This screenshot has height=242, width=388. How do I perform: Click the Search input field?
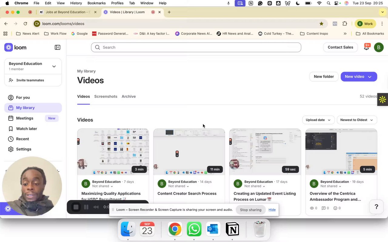[x=196, y=47]
